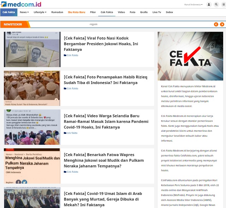Click the blue Cek Fakta button
The image size is (226, 208).
tap(8, 12)
